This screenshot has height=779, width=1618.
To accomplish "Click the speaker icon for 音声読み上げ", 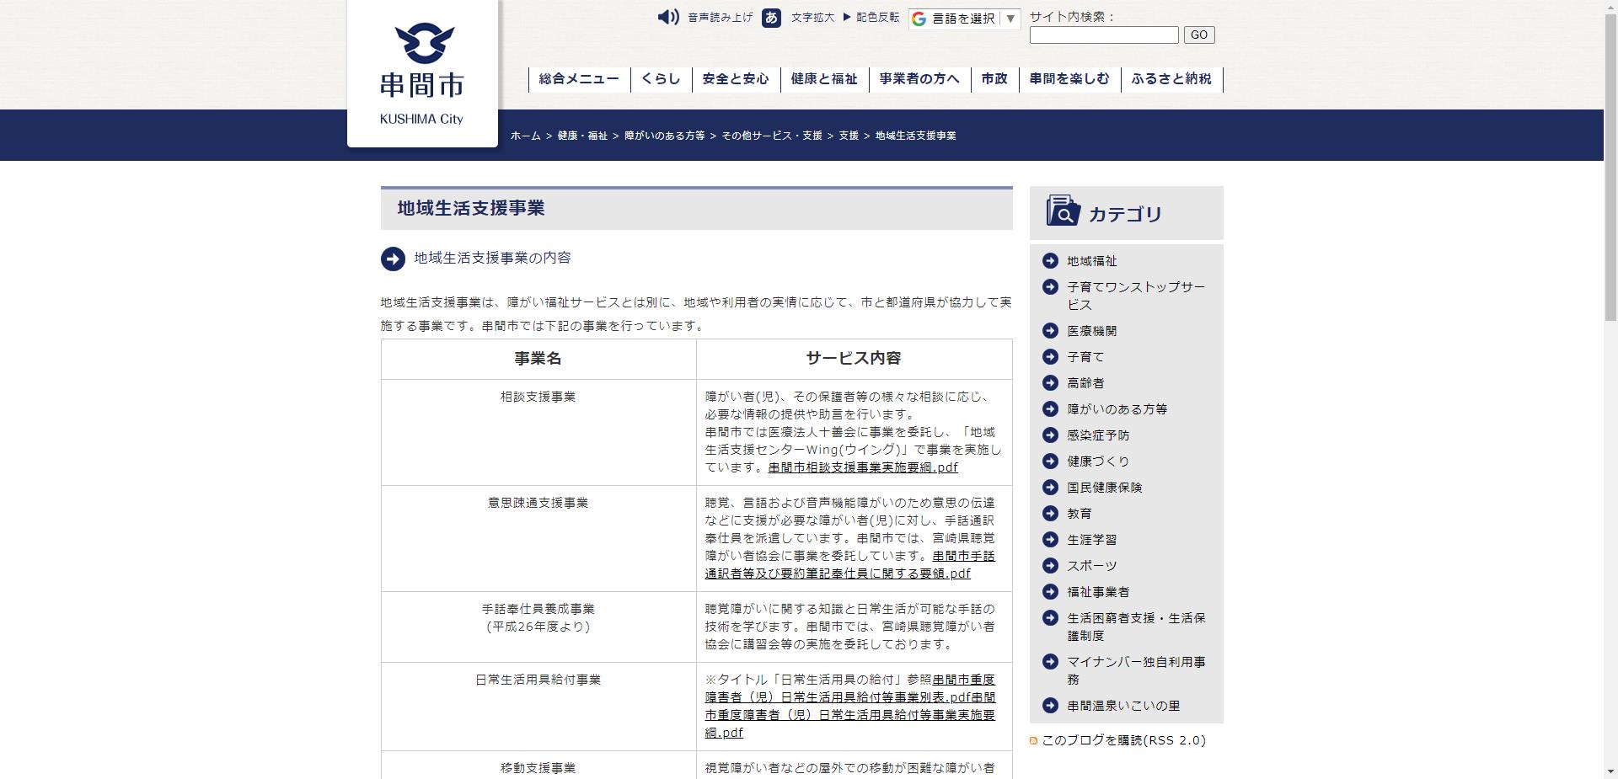I will coord(667,17).
